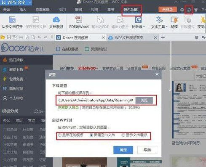Toggle 护眼模式 eye protection mode
The height and width of the screenshot is (167, 206).
click(187, 22)
